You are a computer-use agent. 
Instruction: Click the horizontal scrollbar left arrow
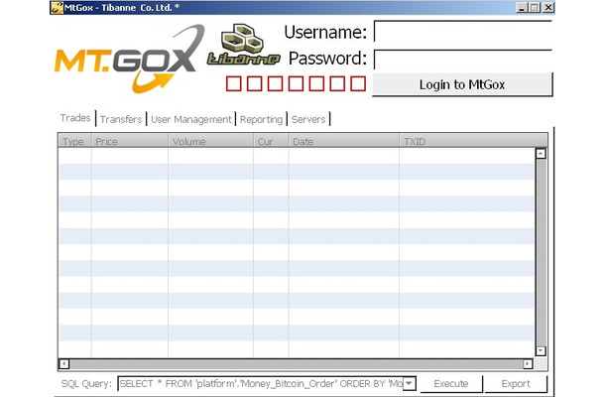point(64,364)
